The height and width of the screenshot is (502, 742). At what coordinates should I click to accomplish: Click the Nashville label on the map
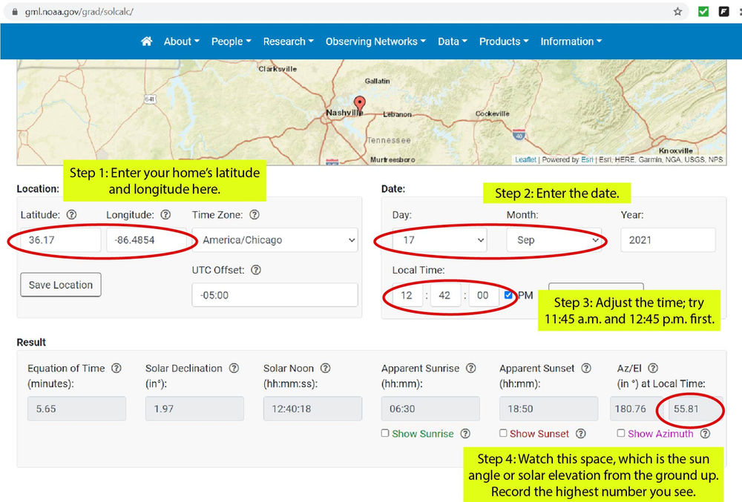point(344,113)
